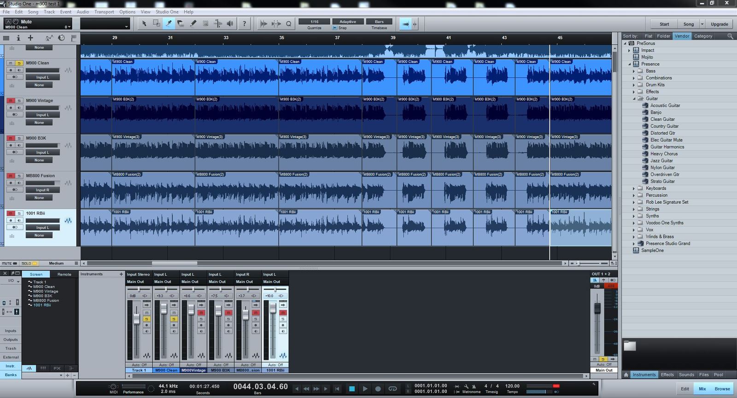This screenshot has width=737, height=398.
Task: Select the Arrow tool in the toolbar
Action: click(x=144, y=23)
